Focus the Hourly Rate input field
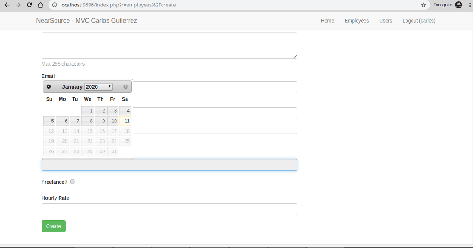The width and height of the screenshot is (473, 248). pos(169,209)
